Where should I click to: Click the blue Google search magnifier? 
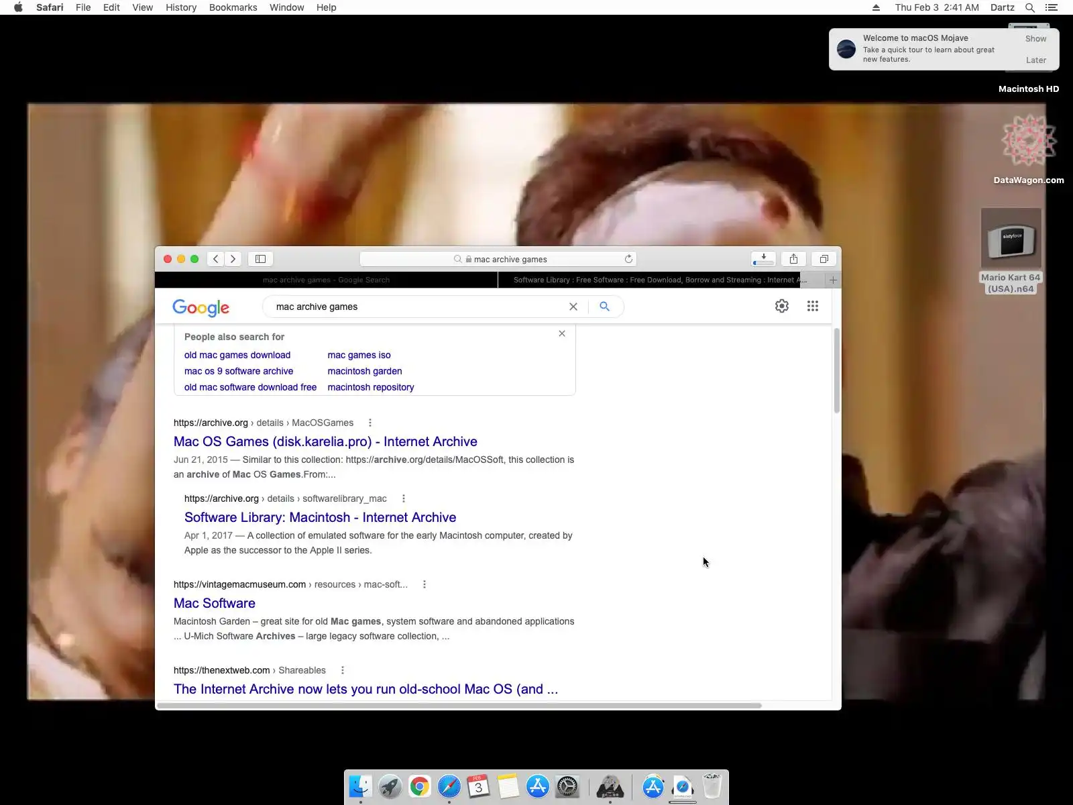[x=604, y=307]
